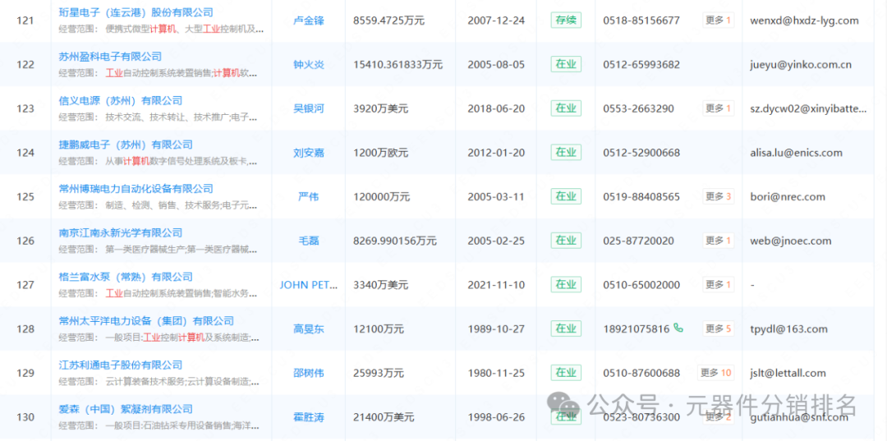Open legal representative JOHN PET...
The width and height of the screenshot is (887, 441).
coord(309,285)
